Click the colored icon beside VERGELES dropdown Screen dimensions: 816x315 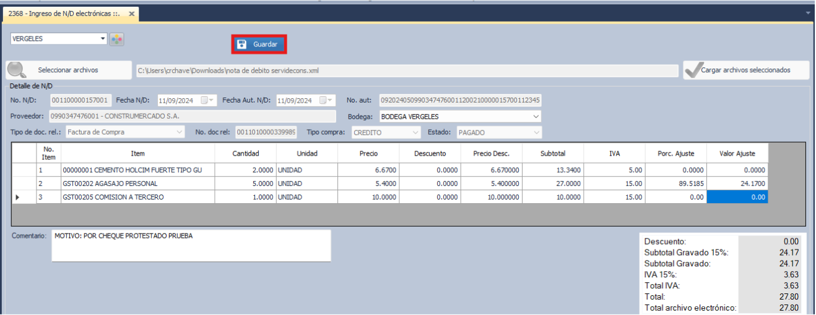coord(116,39)
